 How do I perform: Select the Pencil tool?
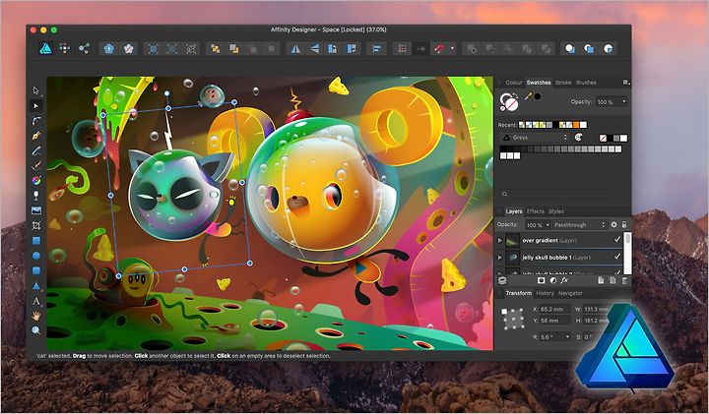pyautogui.click(x=36, y=150)
